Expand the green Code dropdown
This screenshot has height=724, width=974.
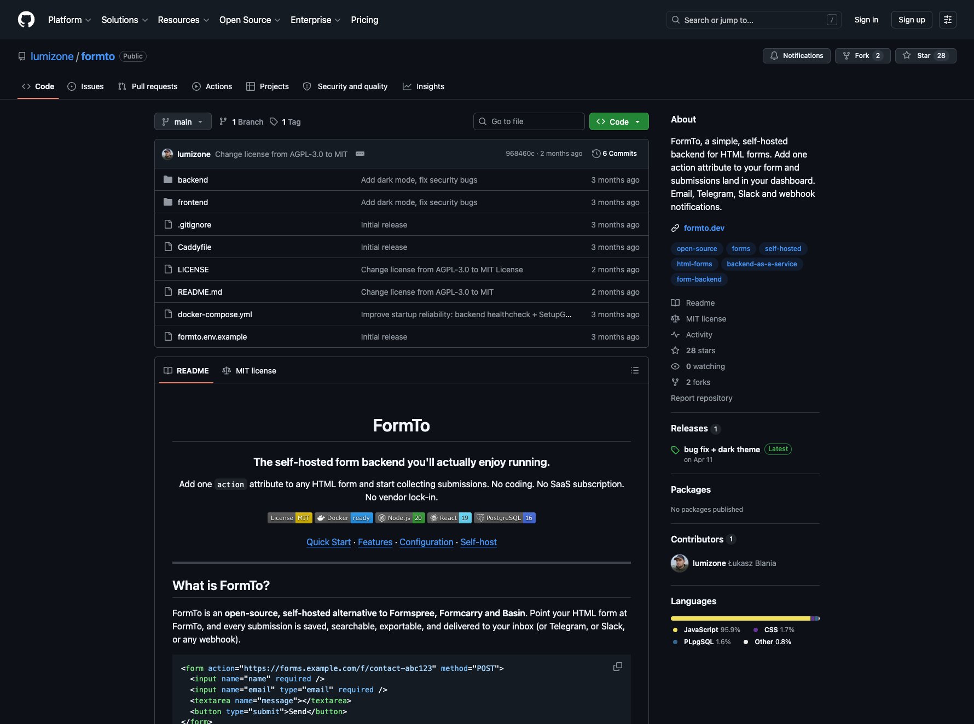pos(619,121)
